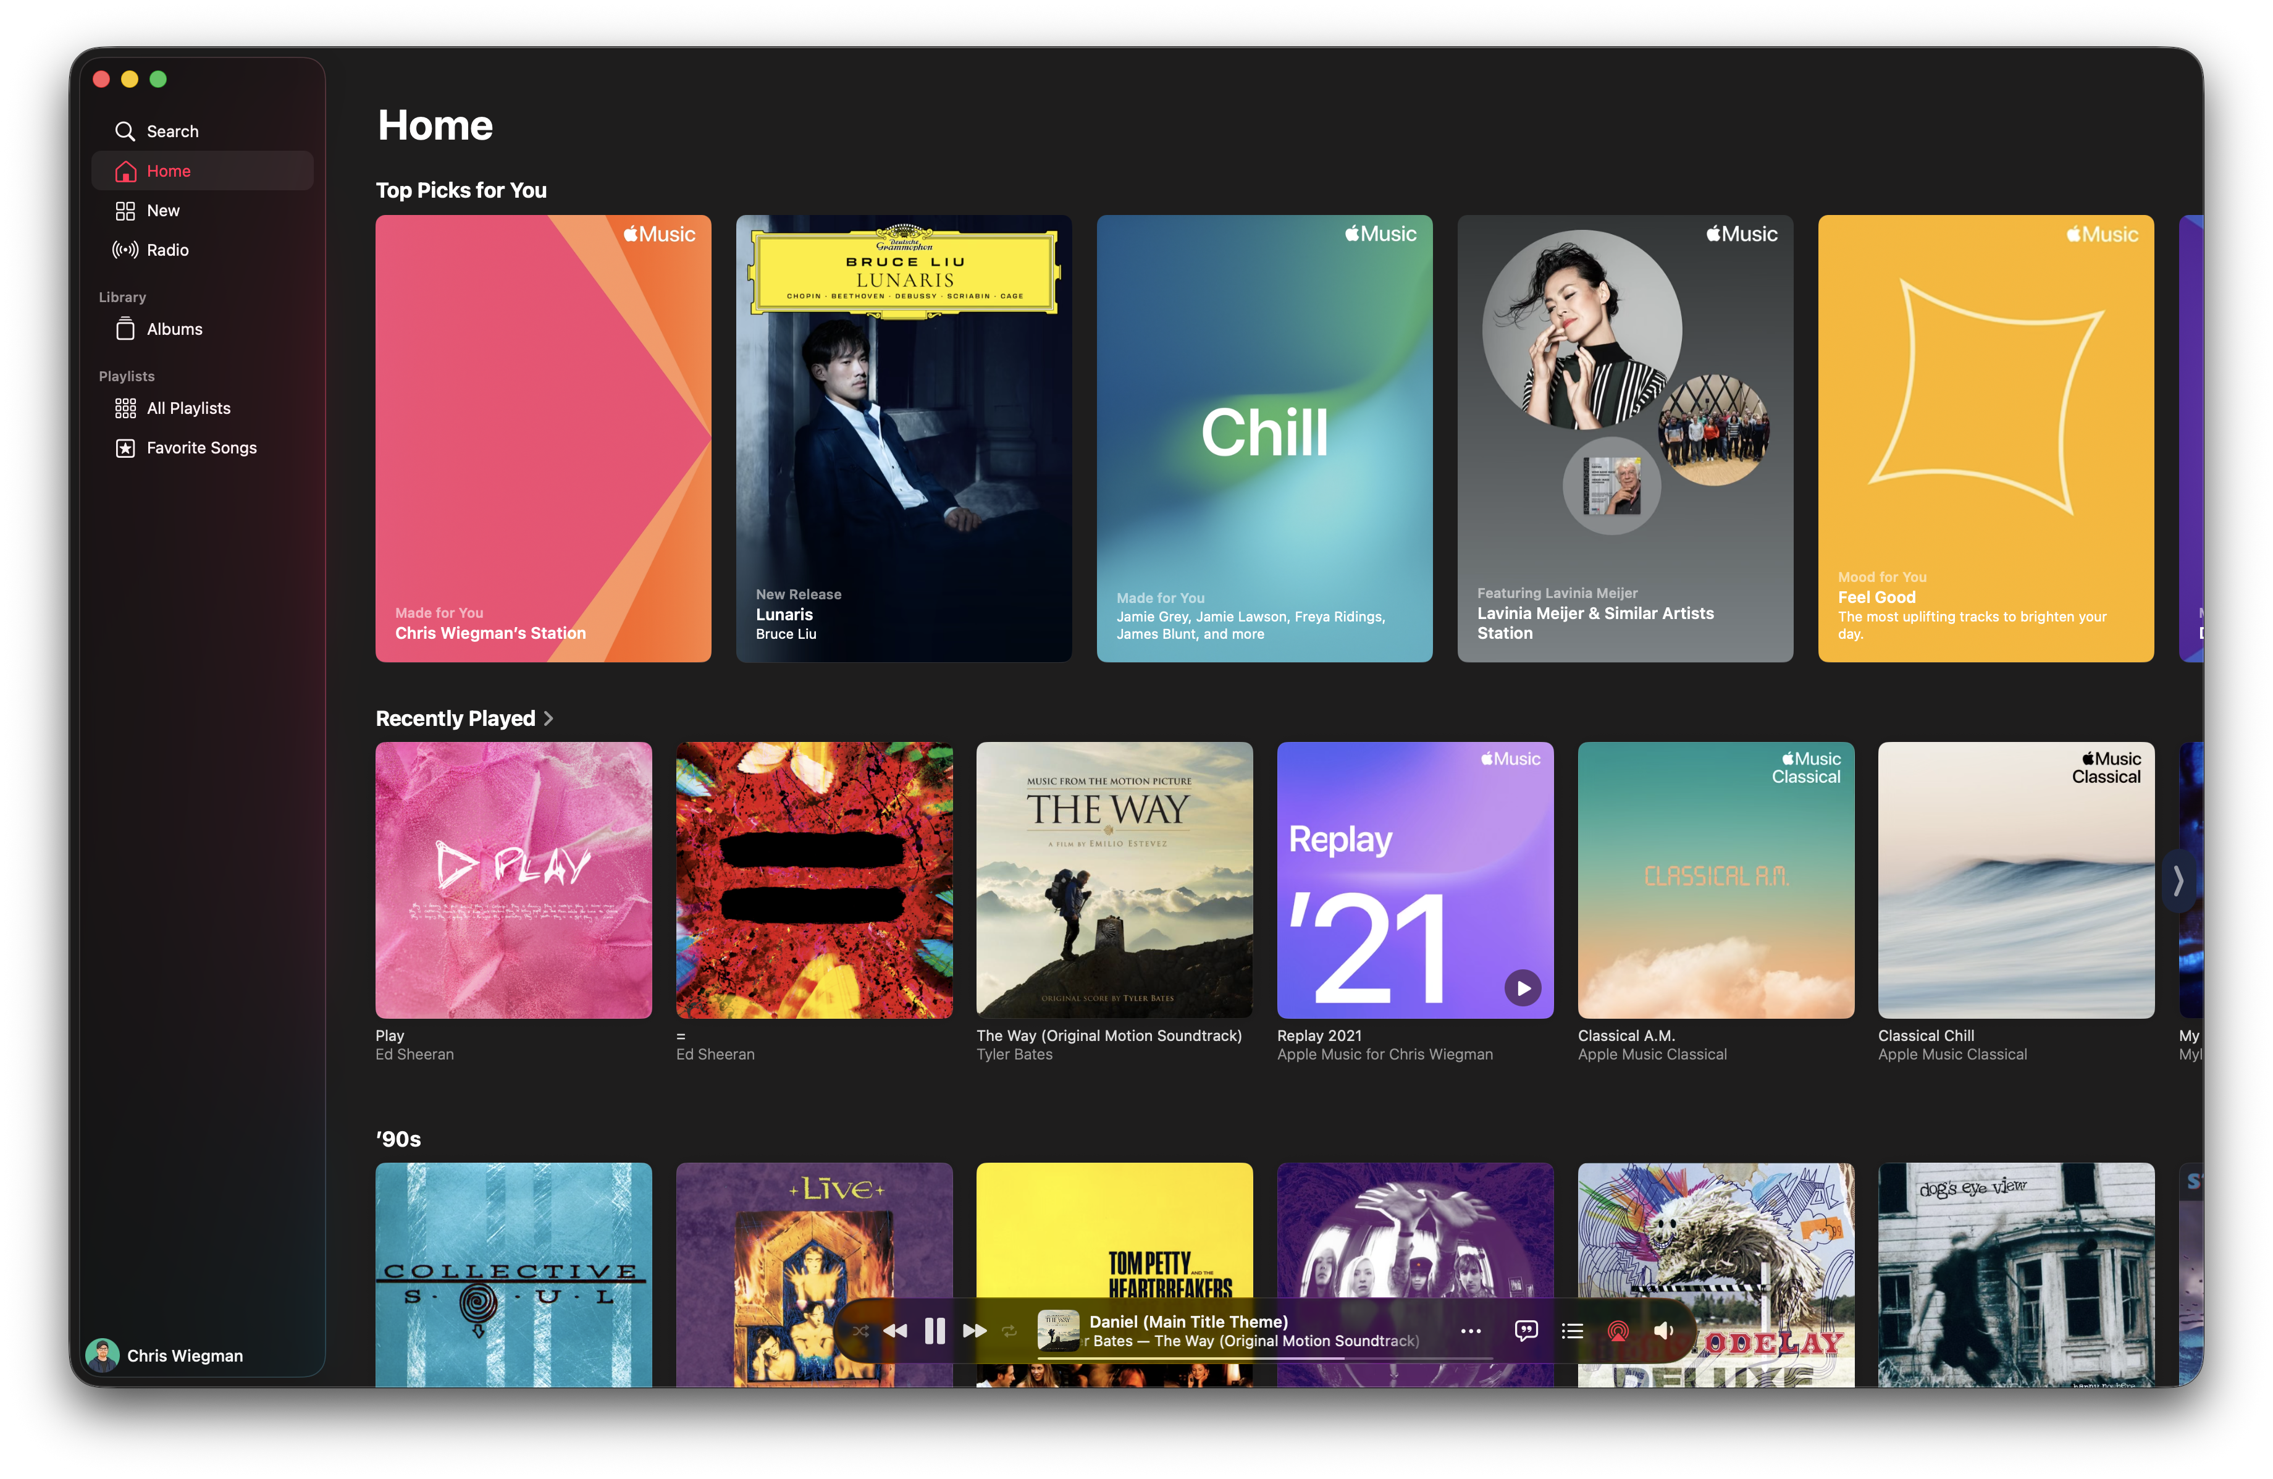Open the Radio section
2273x1479 pixels.
[201, 250]
